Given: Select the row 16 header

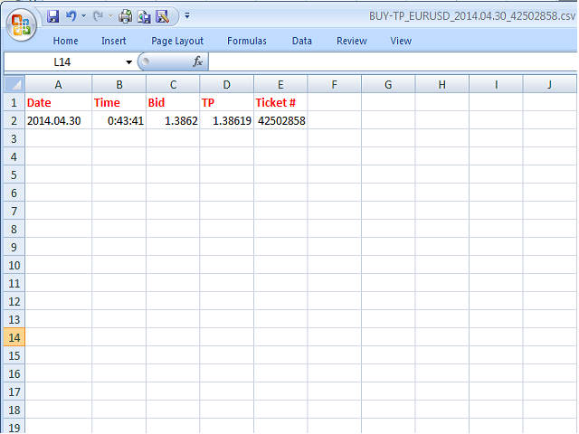Looking at the screenshot, I should click(14, 373).
